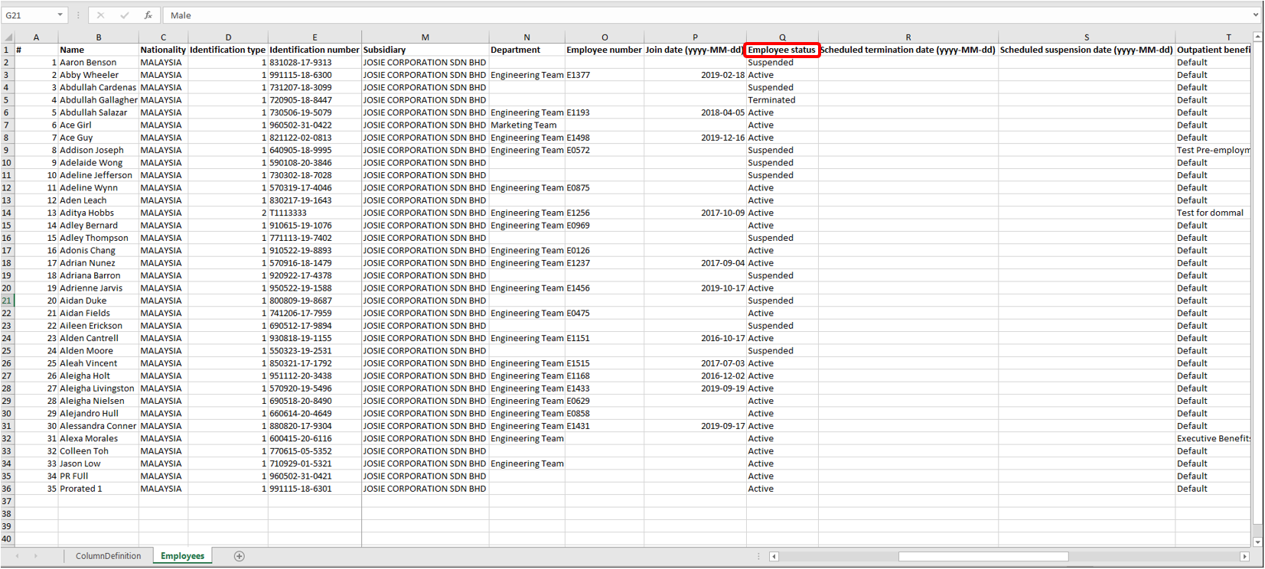Click the horizontal scrollbar thumb

pos(983,557)
